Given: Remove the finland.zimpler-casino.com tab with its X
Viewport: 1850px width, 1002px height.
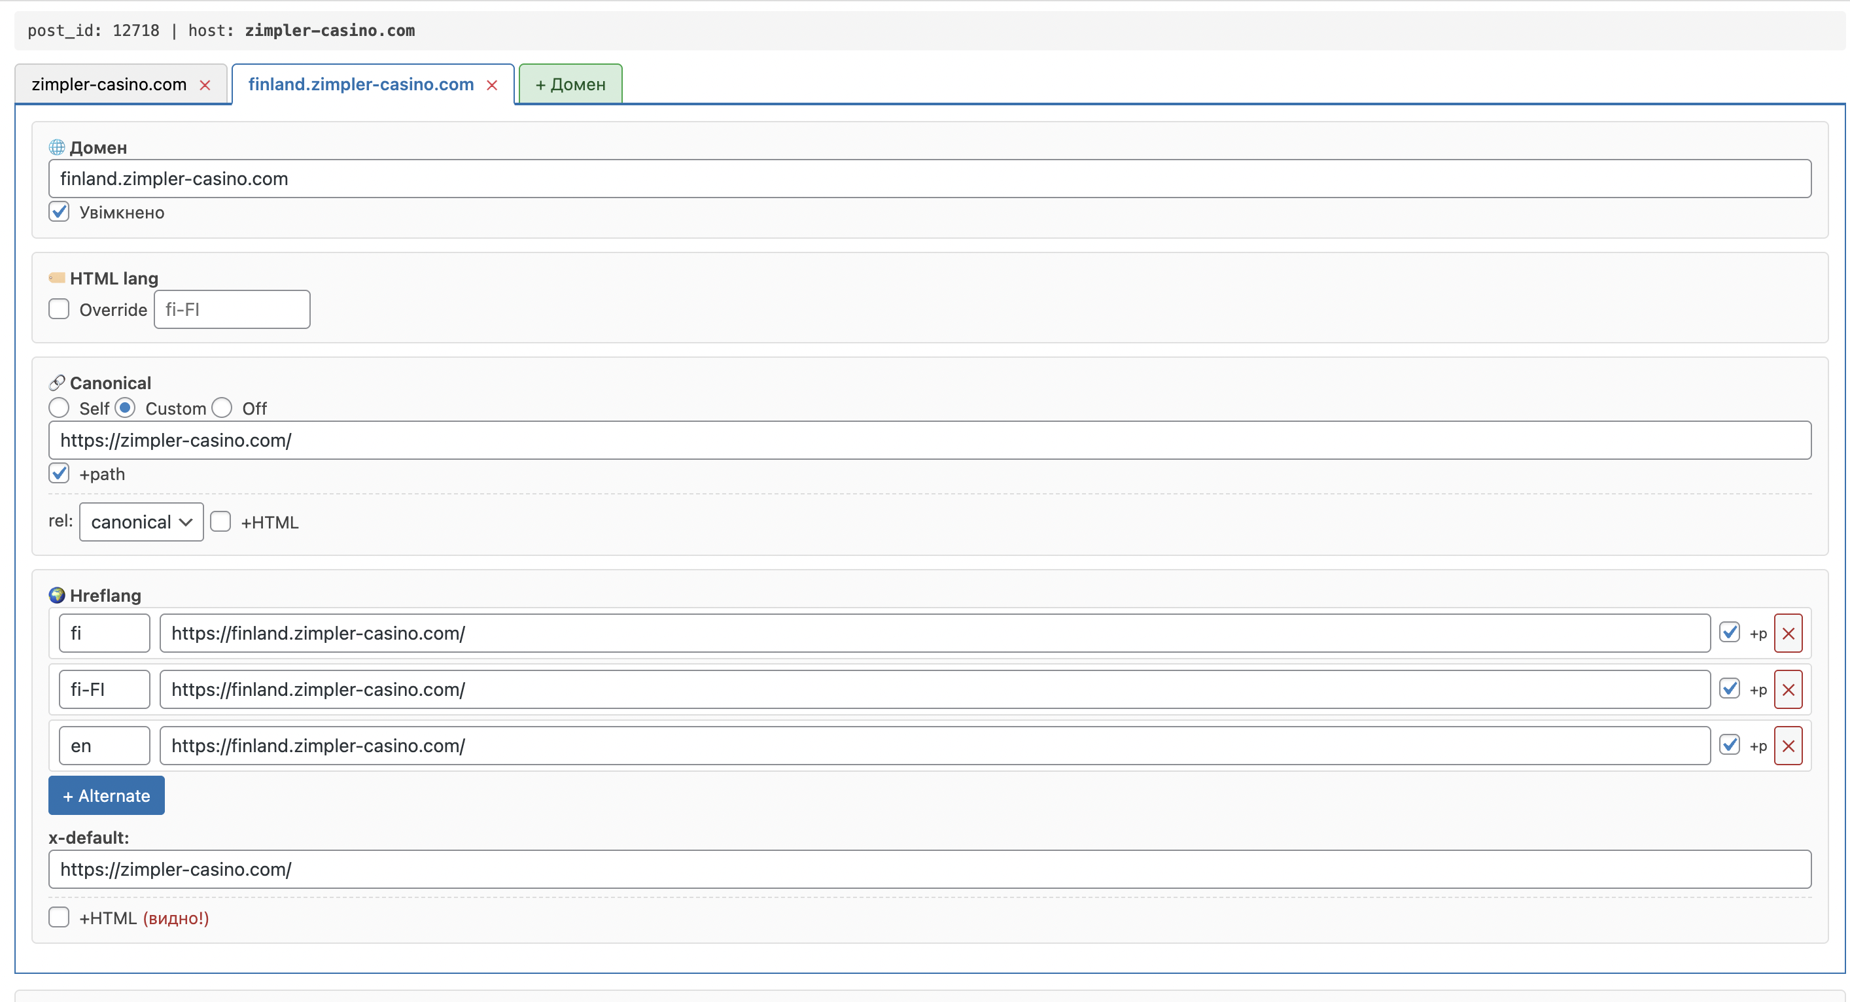Looking at the screenshot, I should (x=492, y=86).
